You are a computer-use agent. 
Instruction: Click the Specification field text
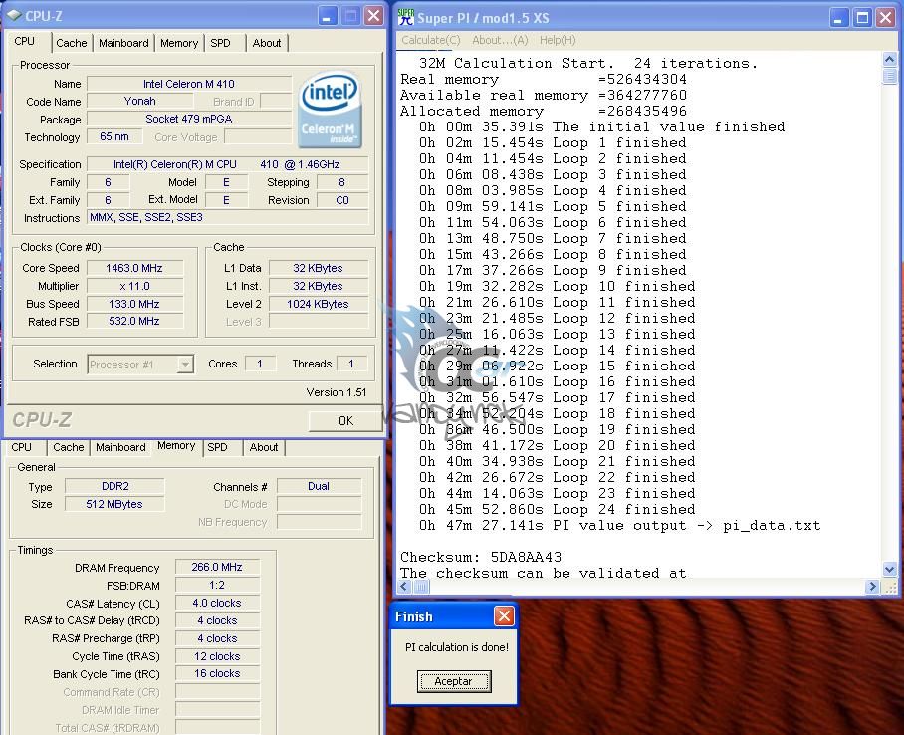[227, 164]
